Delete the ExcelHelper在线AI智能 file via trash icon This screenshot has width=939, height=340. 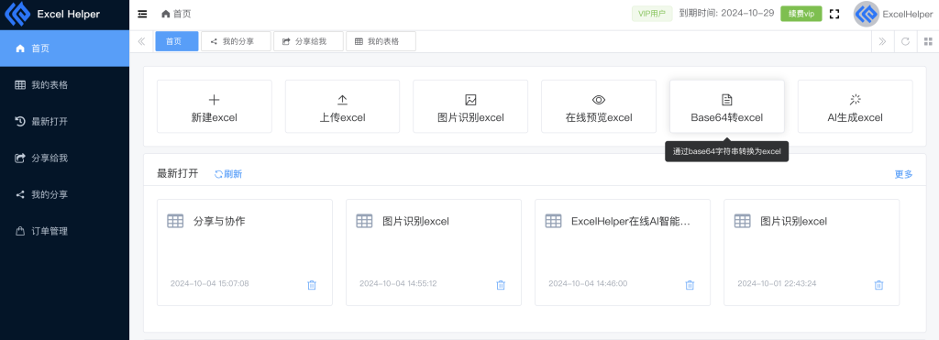[690, 285]
